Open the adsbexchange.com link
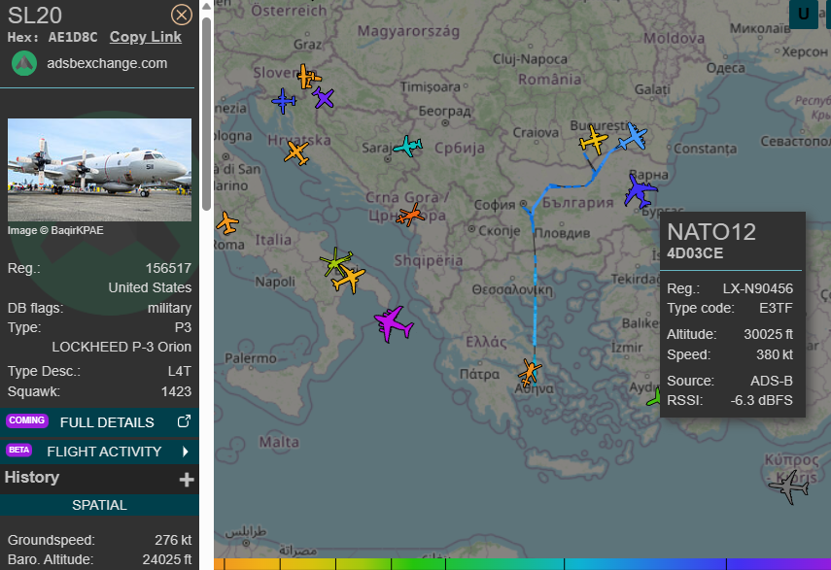The width and height of the screenshot is (831, 570). [107, 63]
